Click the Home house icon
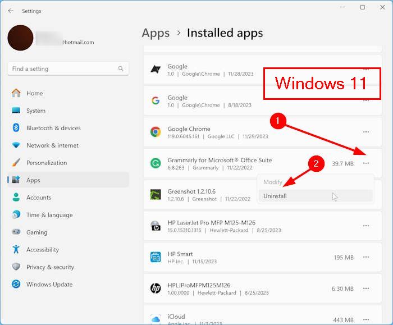Viewport: 393px width, 325px height. [16, 93]
